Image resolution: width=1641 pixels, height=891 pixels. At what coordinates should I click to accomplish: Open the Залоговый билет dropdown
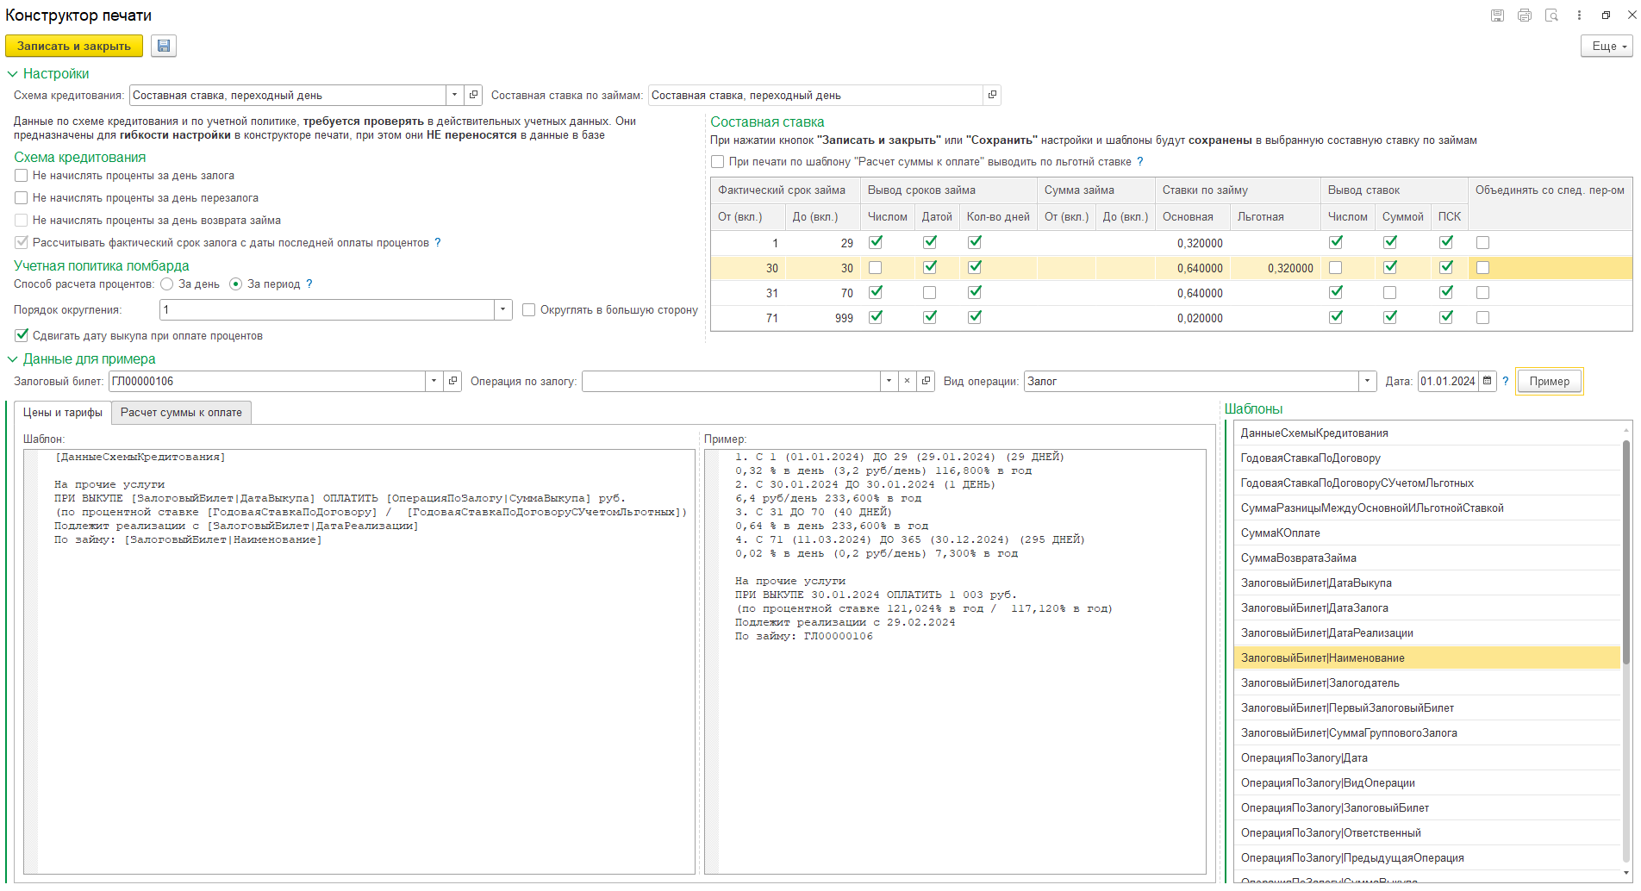coord(434,381)
